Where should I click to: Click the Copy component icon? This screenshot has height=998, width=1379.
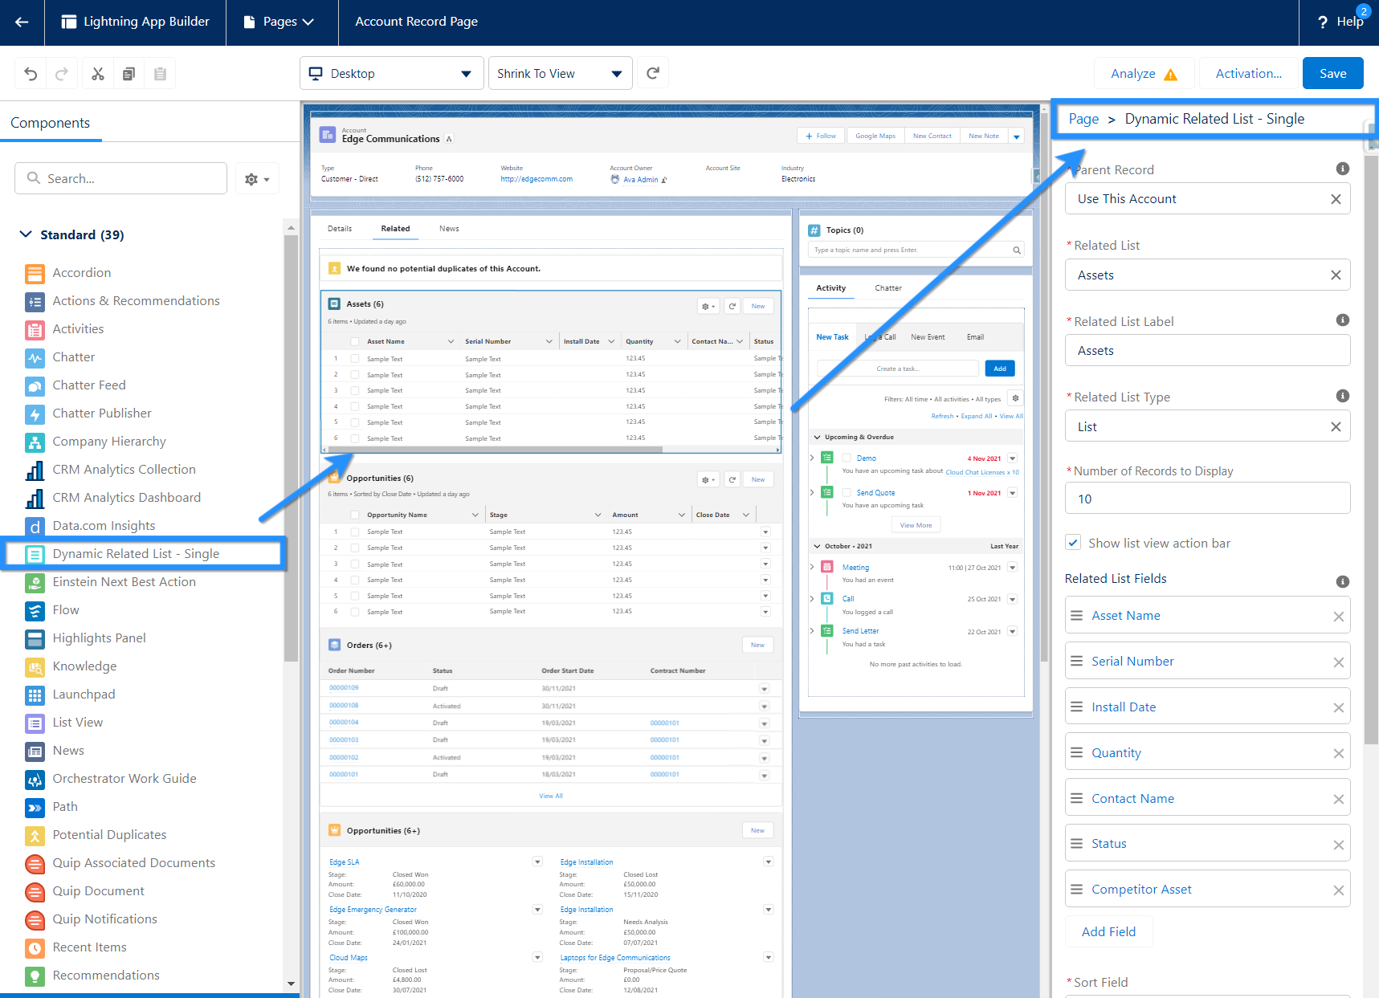point(129,73)
